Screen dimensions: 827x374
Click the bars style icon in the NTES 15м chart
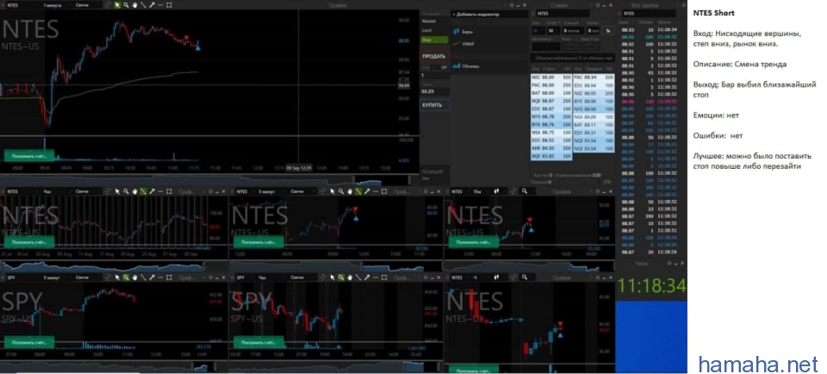point(496,191)
